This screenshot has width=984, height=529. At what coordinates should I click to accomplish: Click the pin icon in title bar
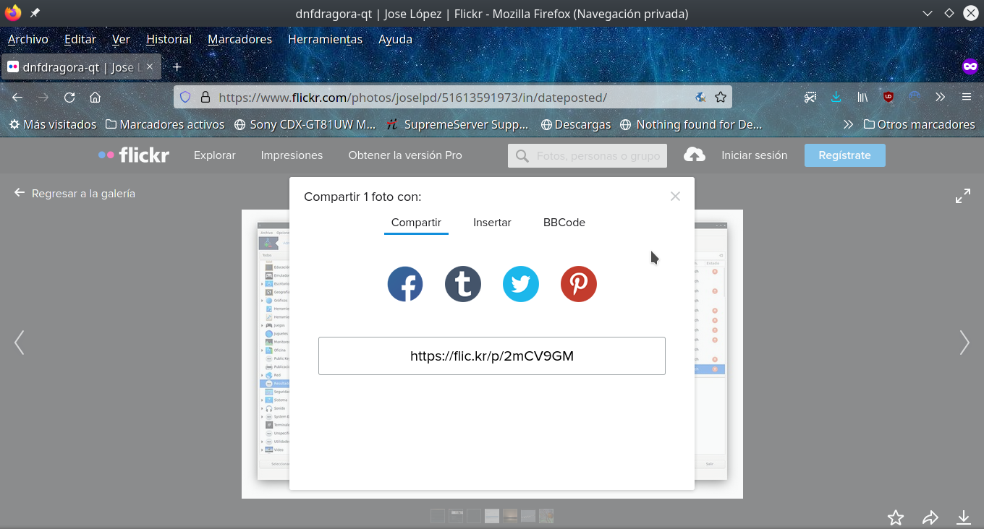click(x=35, y=13)
